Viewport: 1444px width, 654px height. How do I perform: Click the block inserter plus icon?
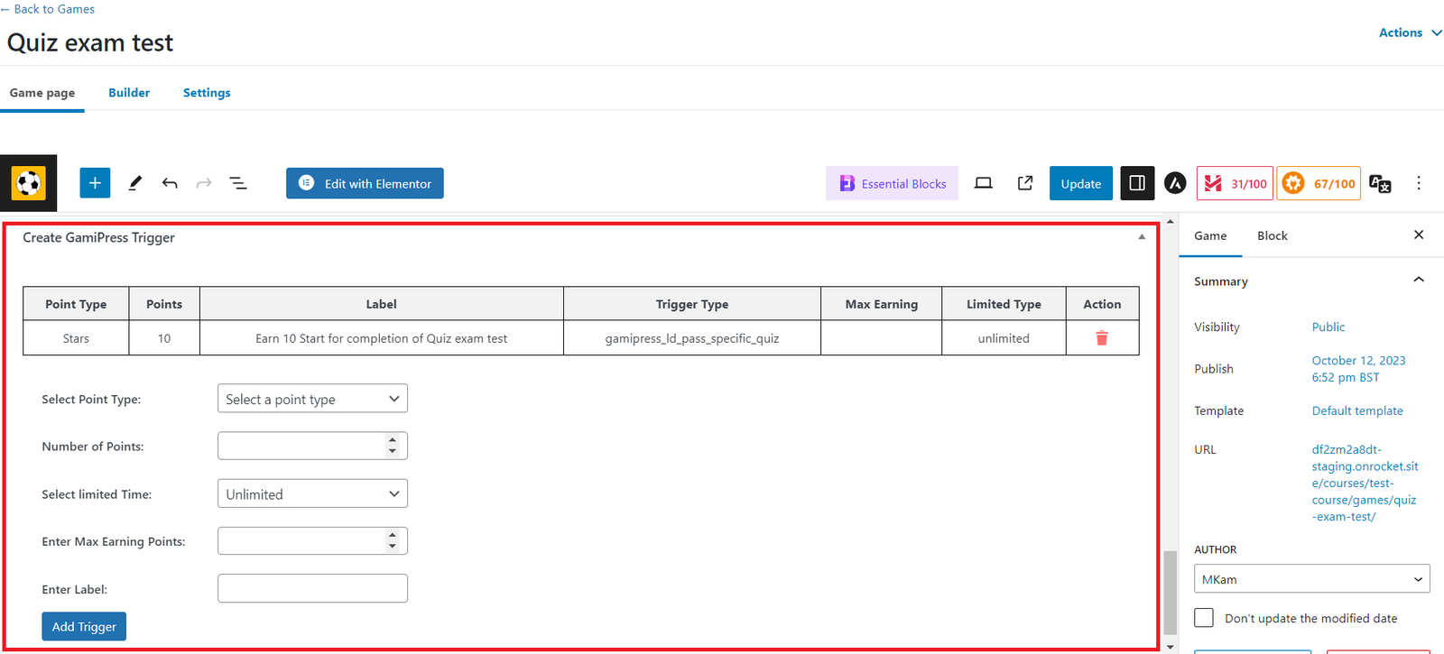[x=95, y=183]
